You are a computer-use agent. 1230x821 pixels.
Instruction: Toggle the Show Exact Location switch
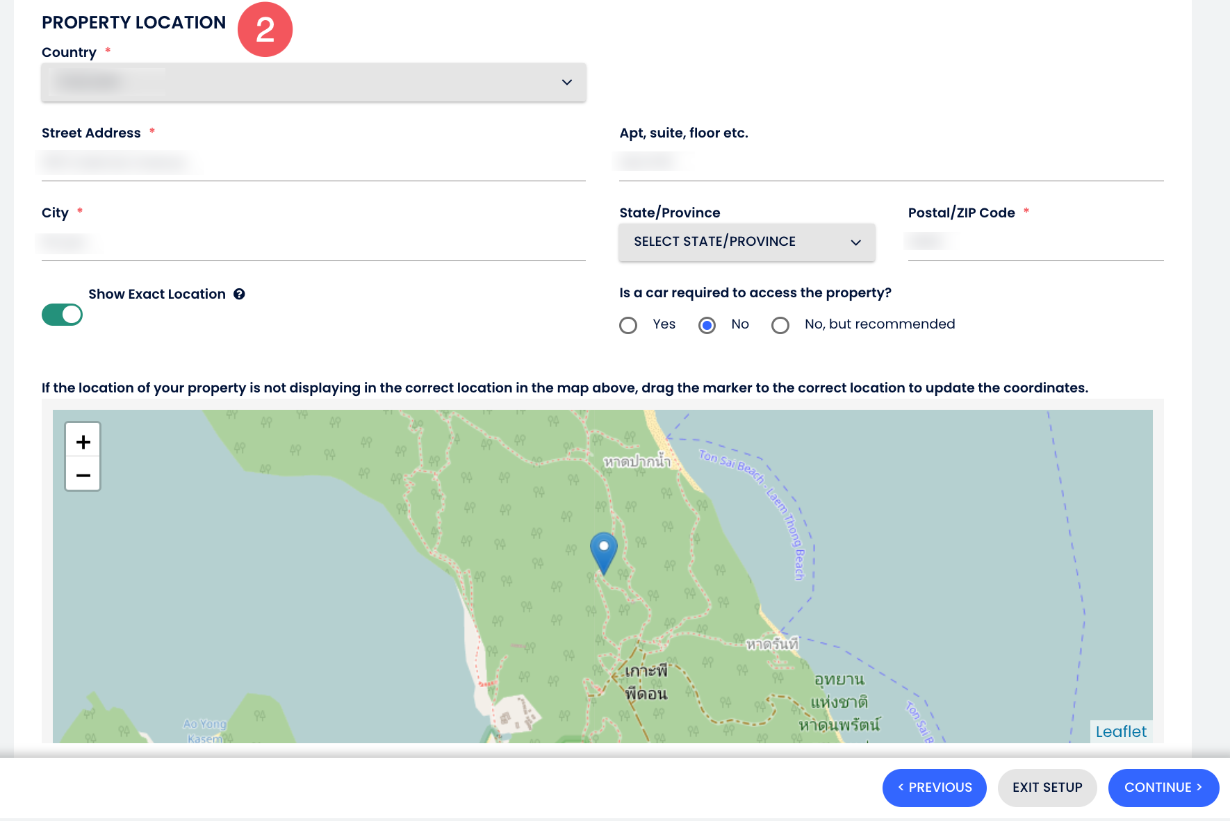tap(63, 315)
